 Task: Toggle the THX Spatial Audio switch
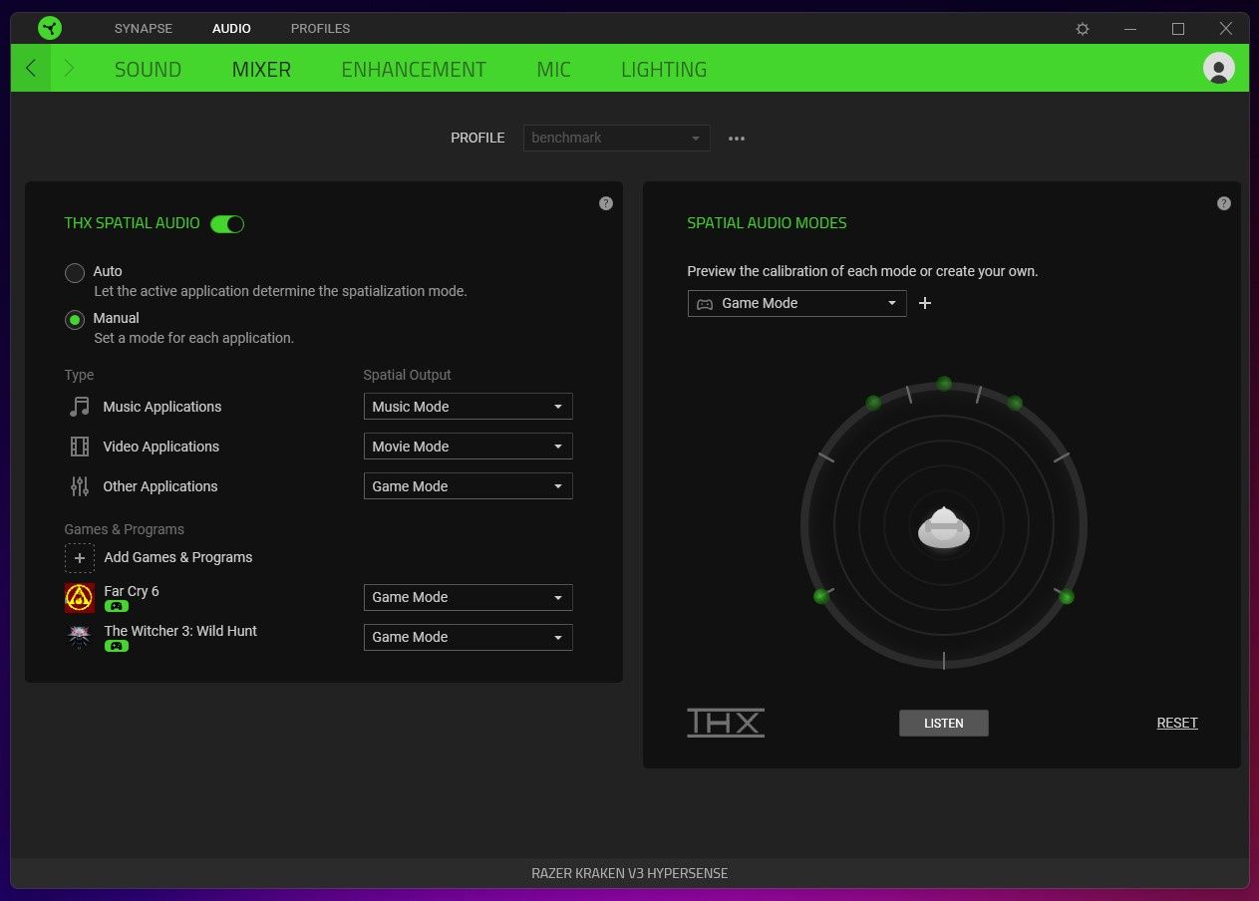click(x=227, y=224)
